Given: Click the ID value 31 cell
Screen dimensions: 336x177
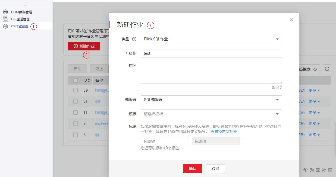Looking at the screenshot, I should click(86, 101).
